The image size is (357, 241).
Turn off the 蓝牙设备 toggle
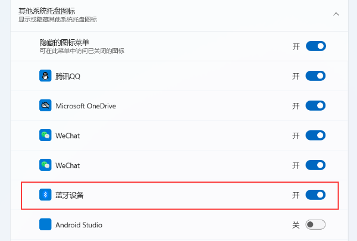[315, 195]
